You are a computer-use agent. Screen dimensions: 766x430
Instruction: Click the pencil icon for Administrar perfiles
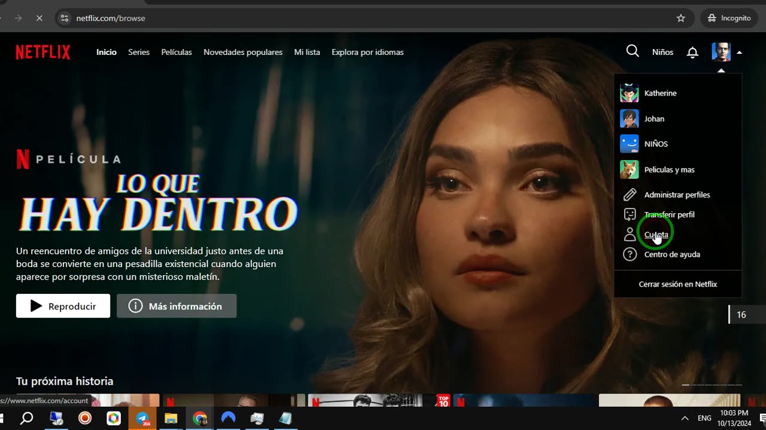[630, 195]
